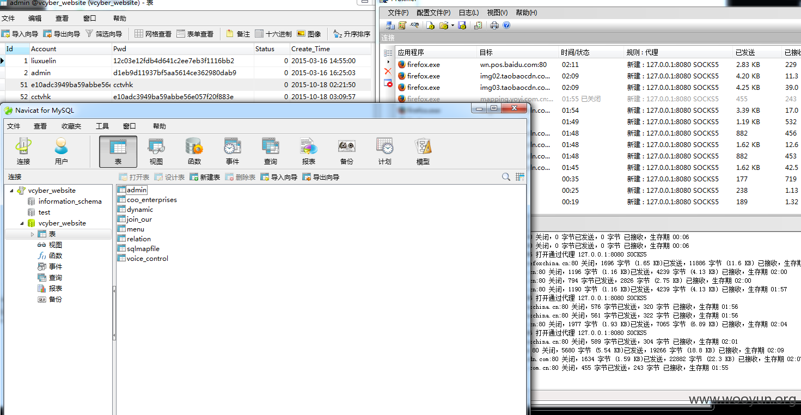Click the list layout icon in Proxifier side strip
Viewport: 801px width, 415px height.
tap(388, 53)
